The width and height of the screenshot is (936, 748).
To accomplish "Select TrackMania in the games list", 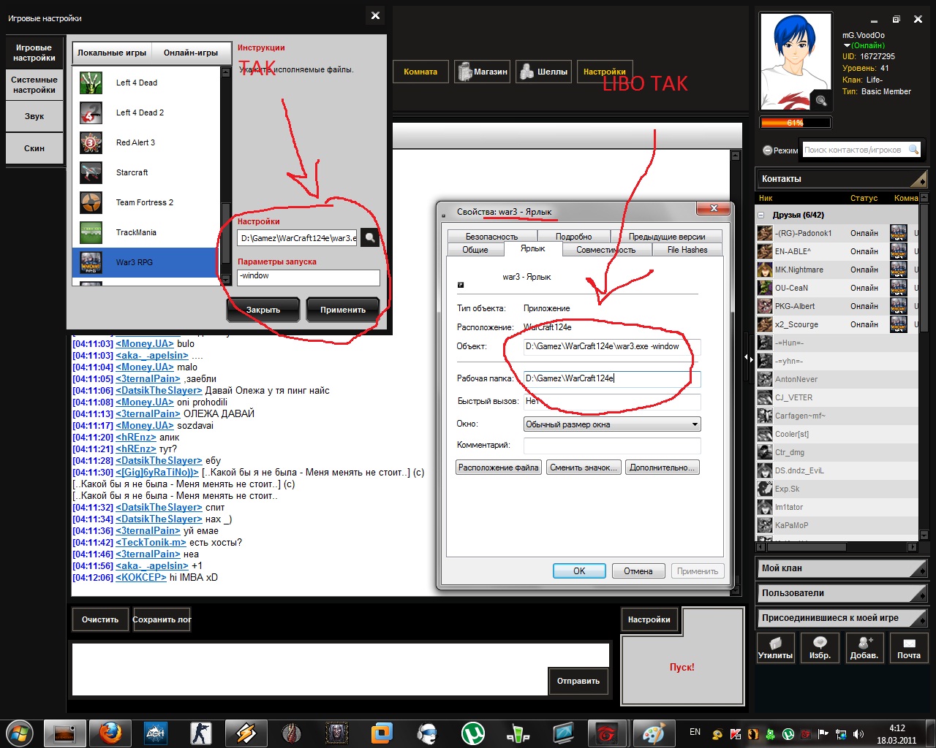I will pyautogui.click(x=146, y=232).
